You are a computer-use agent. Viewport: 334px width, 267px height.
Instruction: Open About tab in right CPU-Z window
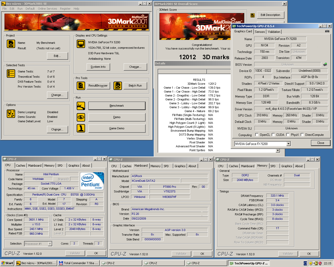(x=299, y=166)
